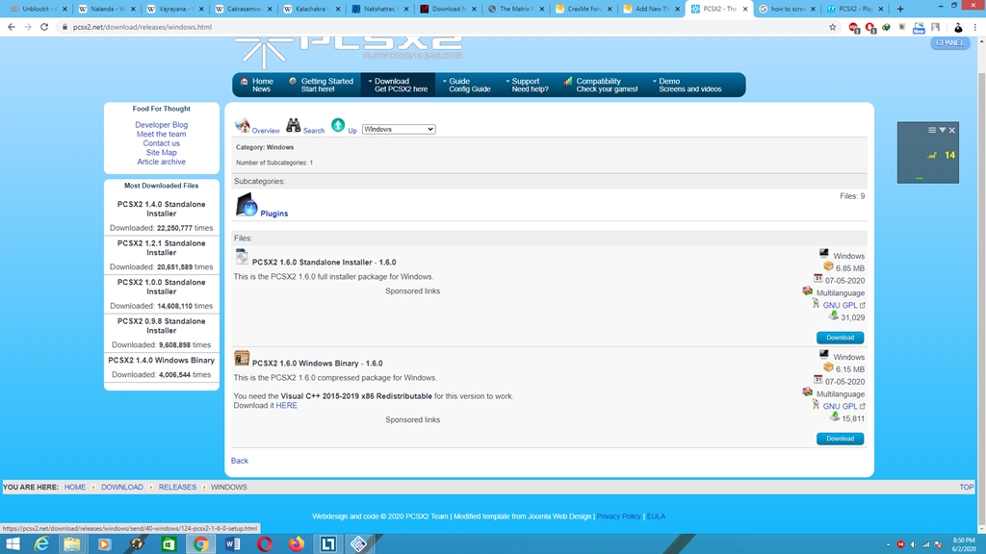Click the Overview house icon
Screen dimensions: 986x554
[x=242, y=126]
